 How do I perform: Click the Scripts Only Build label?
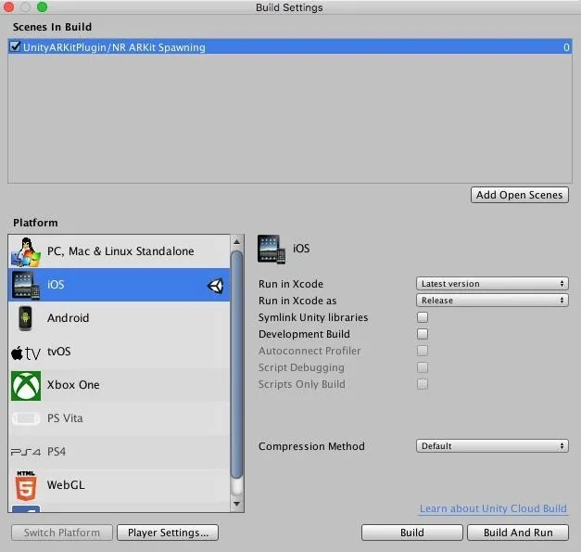click(302, 384)
